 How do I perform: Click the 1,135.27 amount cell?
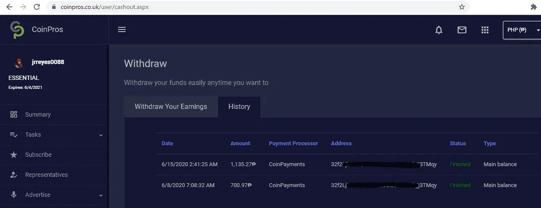pyautogui.click(x=243, y=164)
